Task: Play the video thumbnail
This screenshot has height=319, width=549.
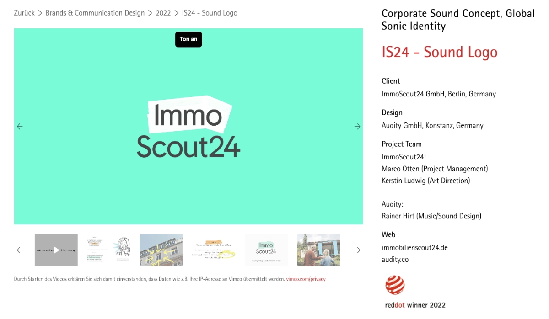Action: [56, 250]
